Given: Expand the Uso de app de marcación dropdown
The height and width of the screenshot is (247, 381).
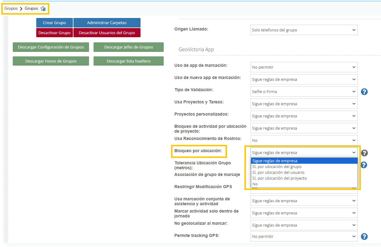Looking at the screenshot, I should (x=304, y=67).
